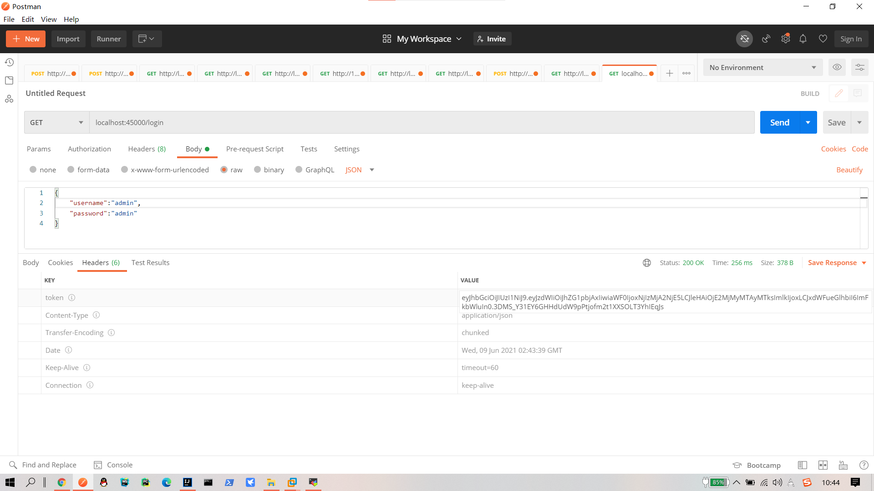Open the History sidebar icon
Screen dimensions: 874x491
point(9,62)
